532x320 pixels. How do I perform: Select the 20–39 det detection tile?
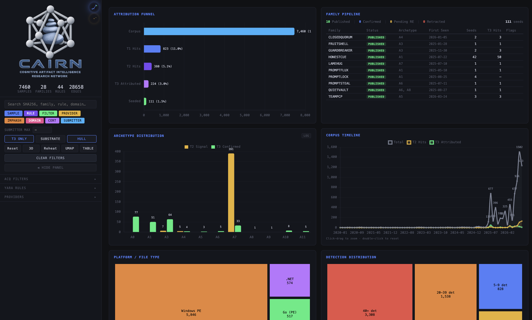[x=446, y=292]
